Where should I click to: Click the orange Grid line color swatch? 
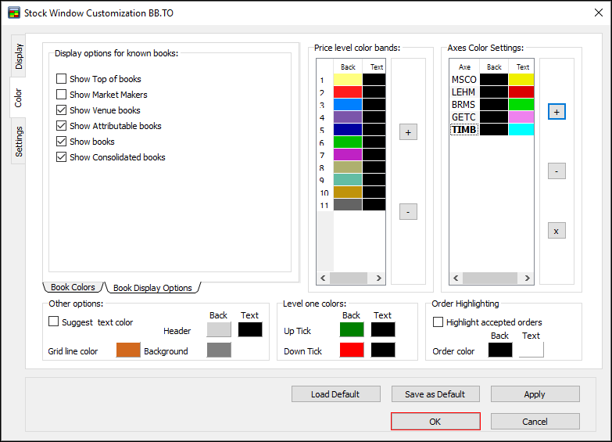(128, 350)
